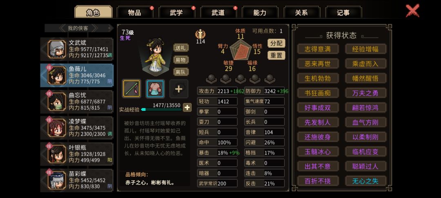Image resolution: width=441 pixels, height=198 pixels.
Task: Click the pink robe armor slot
Action: (x=155, y=89)
